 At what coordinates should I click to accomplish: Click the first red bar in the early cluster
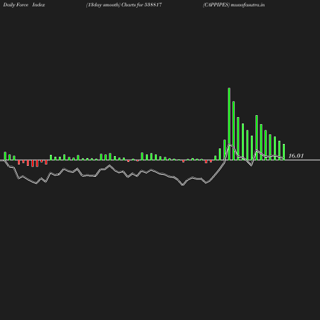pyautogui.click(x=19, y=162)
